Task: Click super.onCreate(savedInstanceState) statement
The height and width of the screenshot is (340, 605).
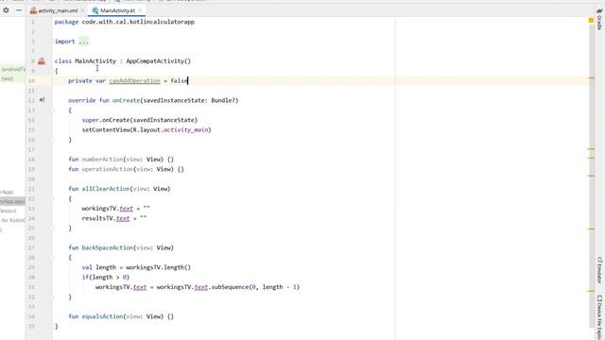Action: [140, 120]
